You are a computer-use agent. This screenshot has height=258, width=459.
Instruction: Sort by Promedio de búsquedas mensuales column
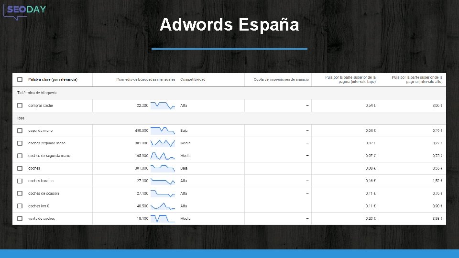click(x=145, y=80)
